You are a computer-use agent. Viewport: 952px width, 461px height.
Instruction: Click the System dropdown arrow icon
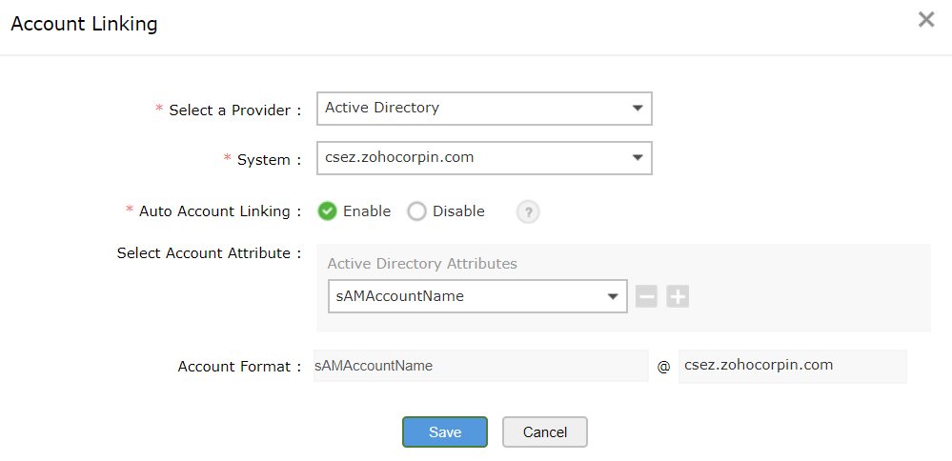638,158
